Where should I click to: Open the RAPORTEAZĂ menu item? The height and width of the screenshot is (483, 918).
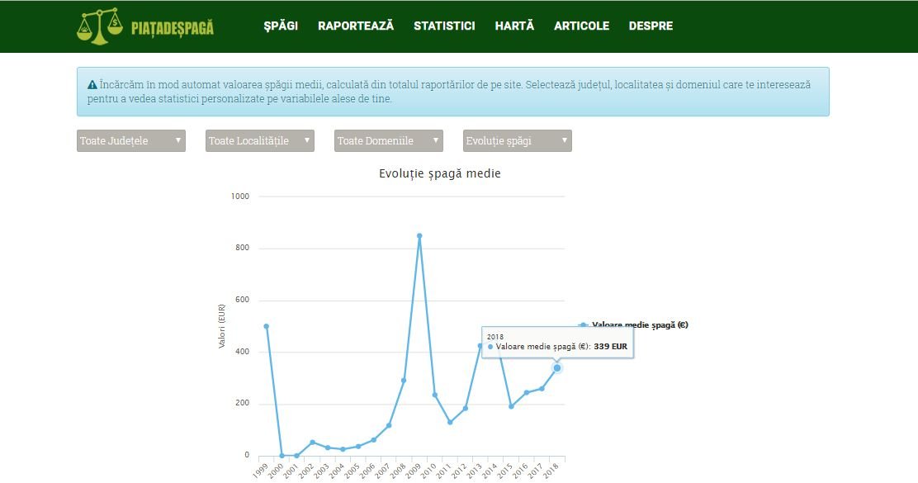[x=356, y=26]
